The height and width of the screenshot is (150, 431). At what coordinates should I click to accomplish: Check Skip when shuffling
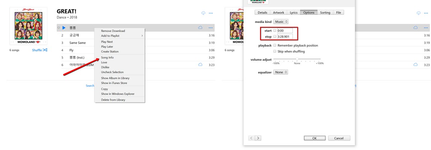(275, 51)
